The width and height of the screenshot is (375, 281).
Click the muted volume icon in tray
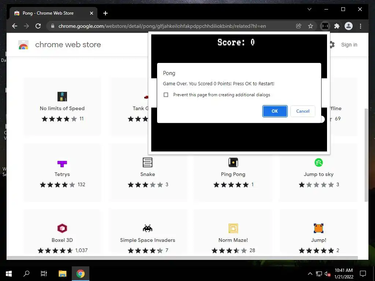coord(327,274)
